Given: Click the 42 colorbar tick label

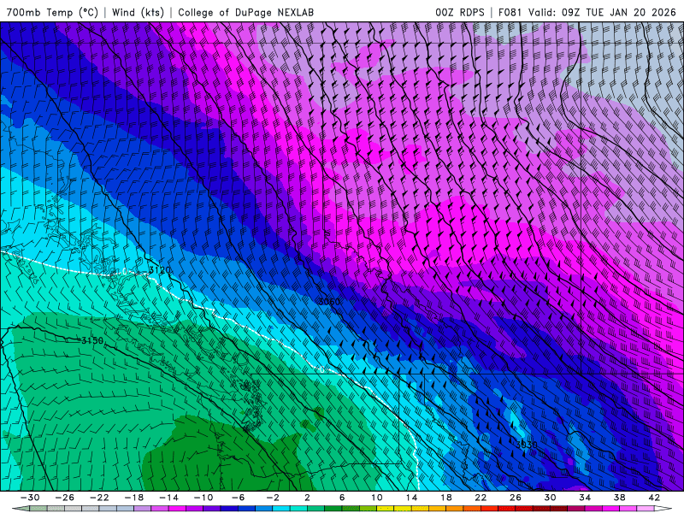Looking at the screenshot, I should pyautogui.click(x=654, y=498).
